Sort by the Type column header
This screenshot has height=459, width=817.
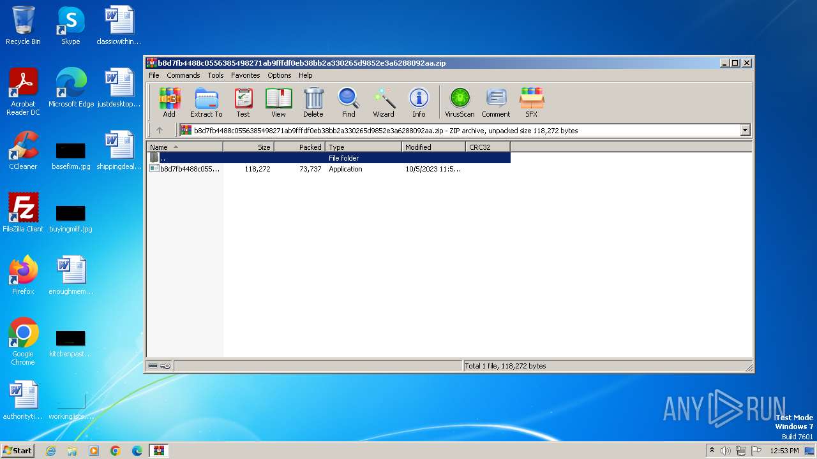(364, 147)
